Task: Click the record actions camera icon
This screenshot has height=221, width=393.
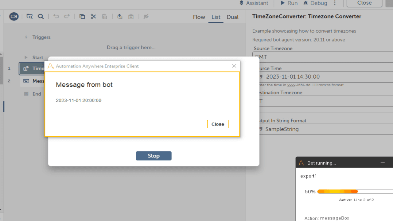Action: pyautogui.click(x=14, y=17)
